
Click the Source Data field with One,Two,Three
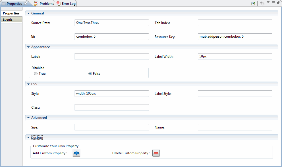[112, 23]
